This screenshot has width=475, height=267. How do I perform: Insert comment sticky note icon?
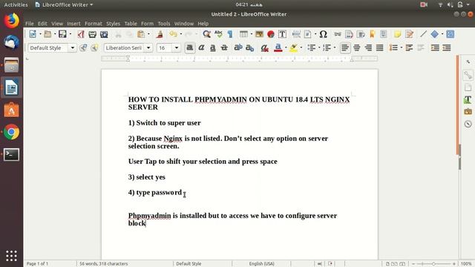coord(398,34)
